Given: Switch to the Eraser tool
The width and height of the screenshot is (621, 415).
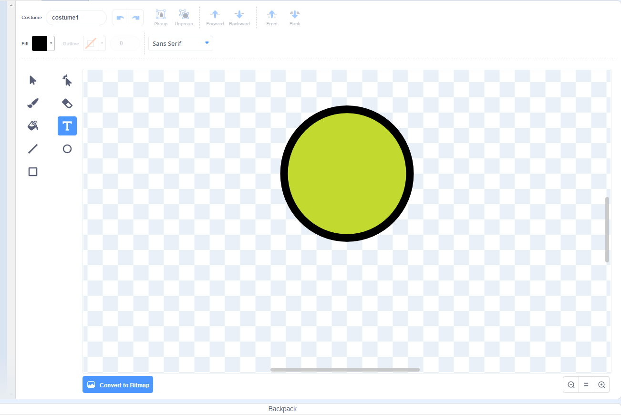Looking at the screenshot, I should 67,103.
